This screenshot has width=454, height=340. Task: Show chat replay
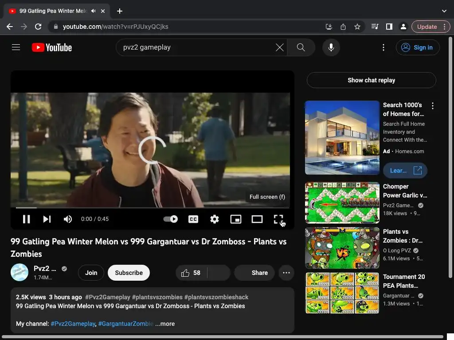371,80
